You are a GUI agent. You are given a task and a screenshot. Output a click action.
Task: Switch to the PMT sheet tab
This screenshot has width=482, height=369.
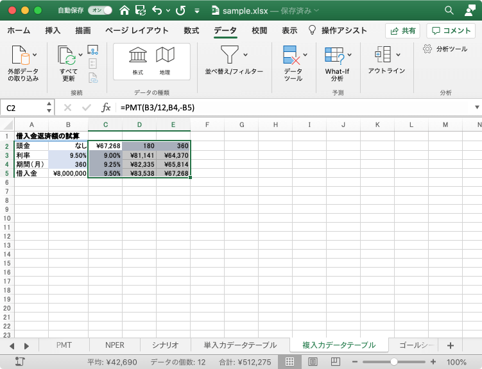click(64, 345)
